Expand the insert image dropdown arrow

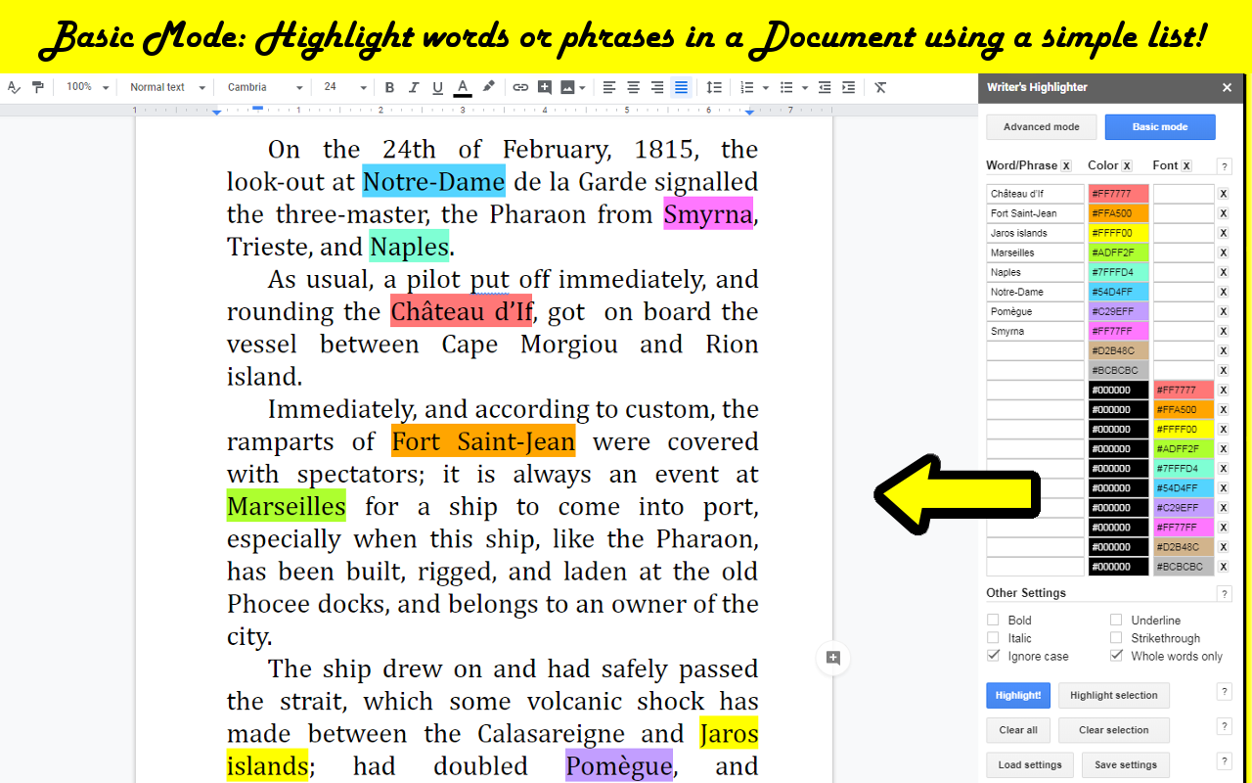tap(582, 87)
